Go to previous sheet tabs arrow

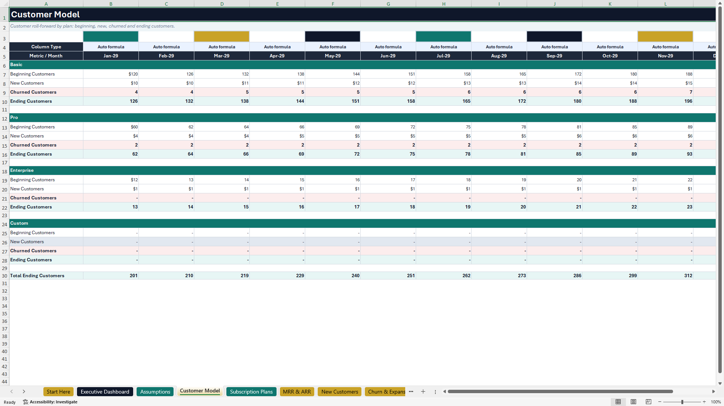tap(12, 392)
